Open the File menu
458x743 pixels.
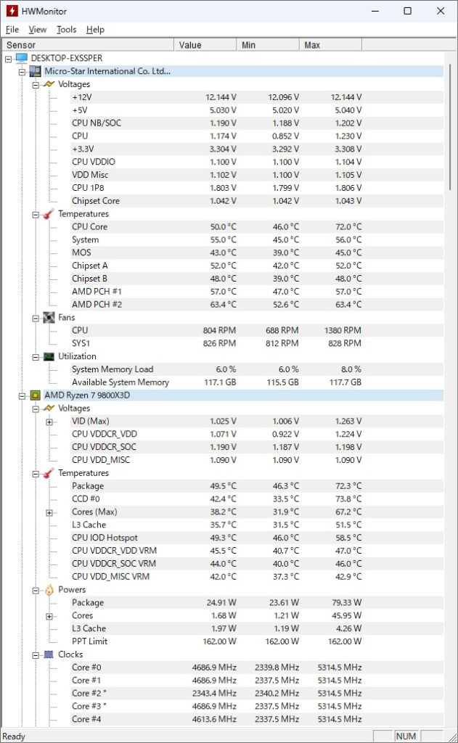(x=12, y=29)
